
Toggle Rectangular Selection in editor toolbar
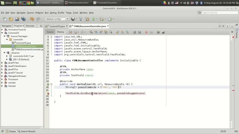(x=111, y=32)
